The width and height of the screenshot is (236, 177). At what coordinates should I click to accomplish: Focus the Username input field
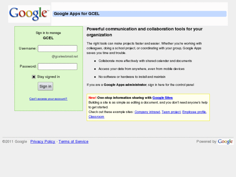pyautogui.click(x=57, y=48)
